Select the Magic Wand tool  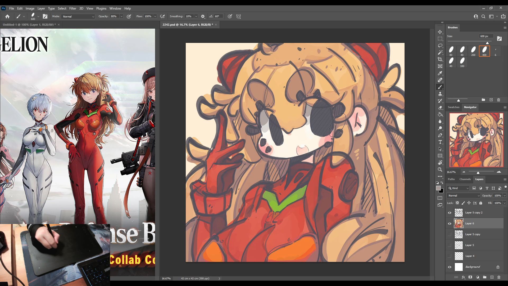(440, 52)
